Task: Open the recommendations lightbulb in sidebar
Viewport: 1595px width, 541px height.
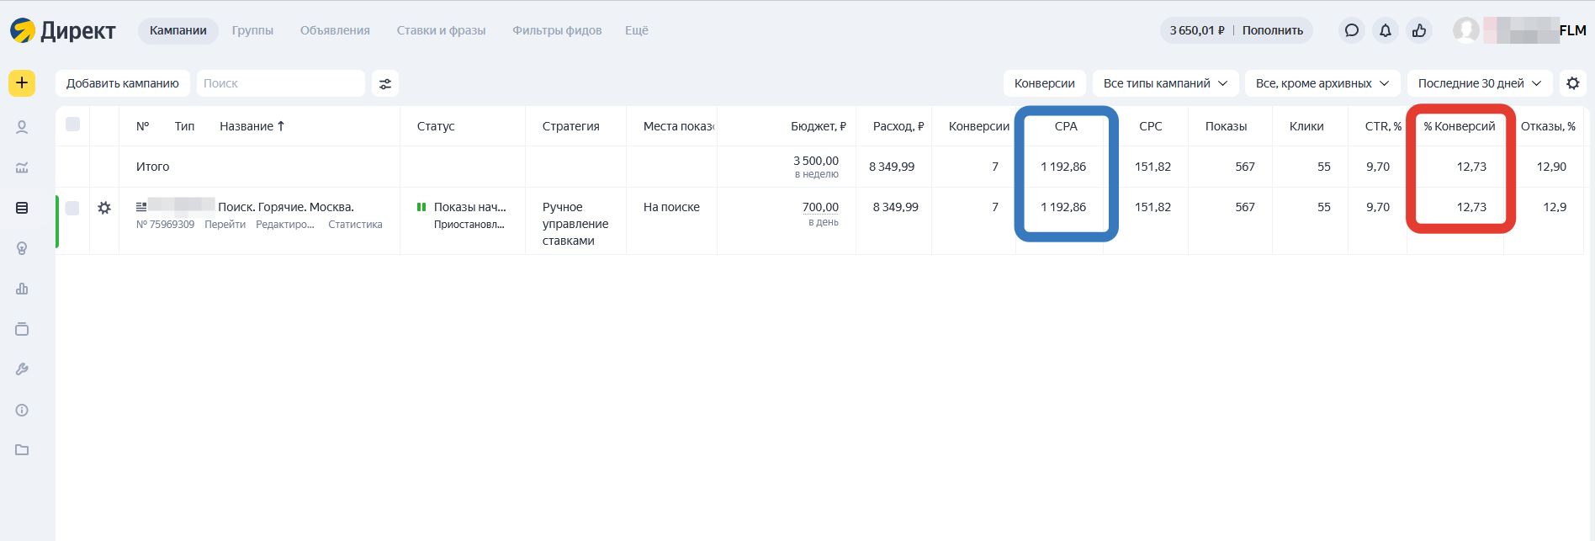Action: (x=22, y=248)
